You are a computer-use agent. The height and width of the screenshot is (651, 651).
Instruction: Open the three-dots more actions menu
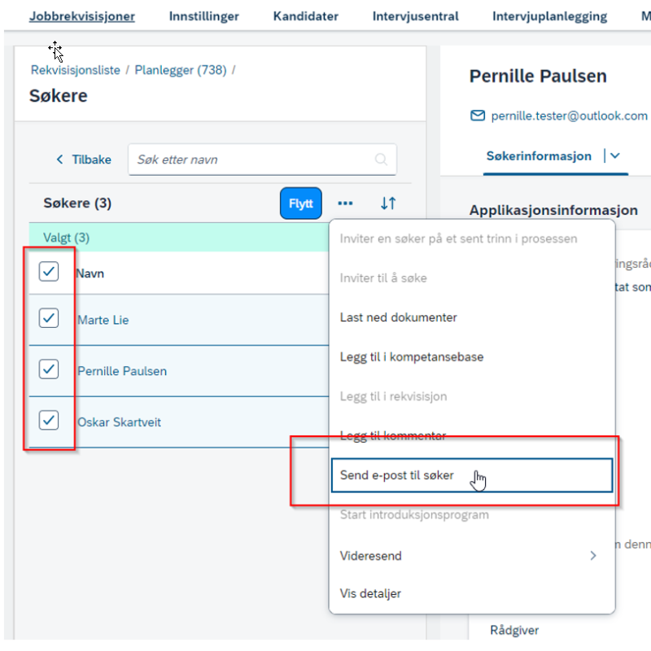pyautogui.click(x=345, y=203)
